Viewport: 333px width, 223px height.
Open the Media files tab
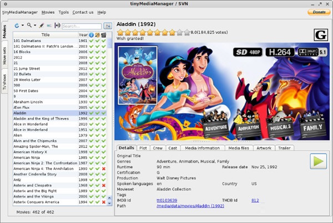point(239,148)
